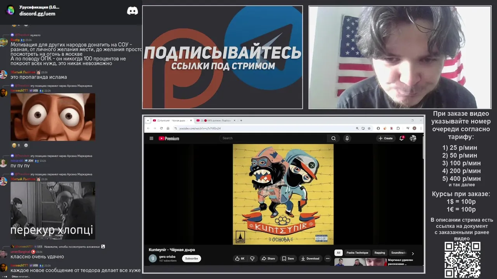The image size is (497, 279).
Task: Switch to the Kunteynir Чёрная дыра tab
Action: pyautogui.click(x=172, y=121)
